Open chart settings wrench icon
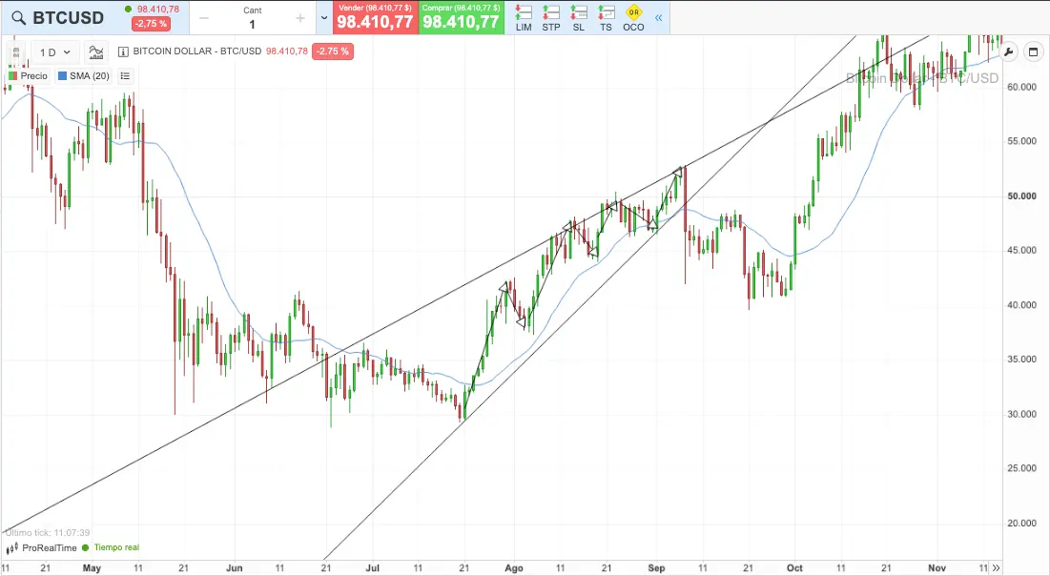Viewport: 1050px width, 576px height. [x=1008, y=51]
